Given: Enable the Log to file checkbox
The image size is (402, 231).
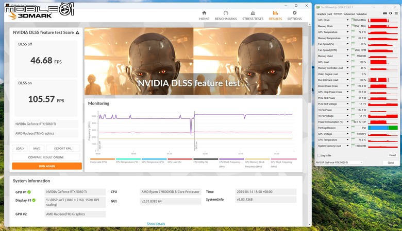Looking at the screenshot, I should pyautogui.click(x=319, y=155).
